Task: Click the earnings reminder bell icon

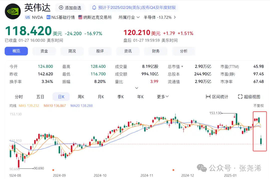Action: click(x=94, y=7)
